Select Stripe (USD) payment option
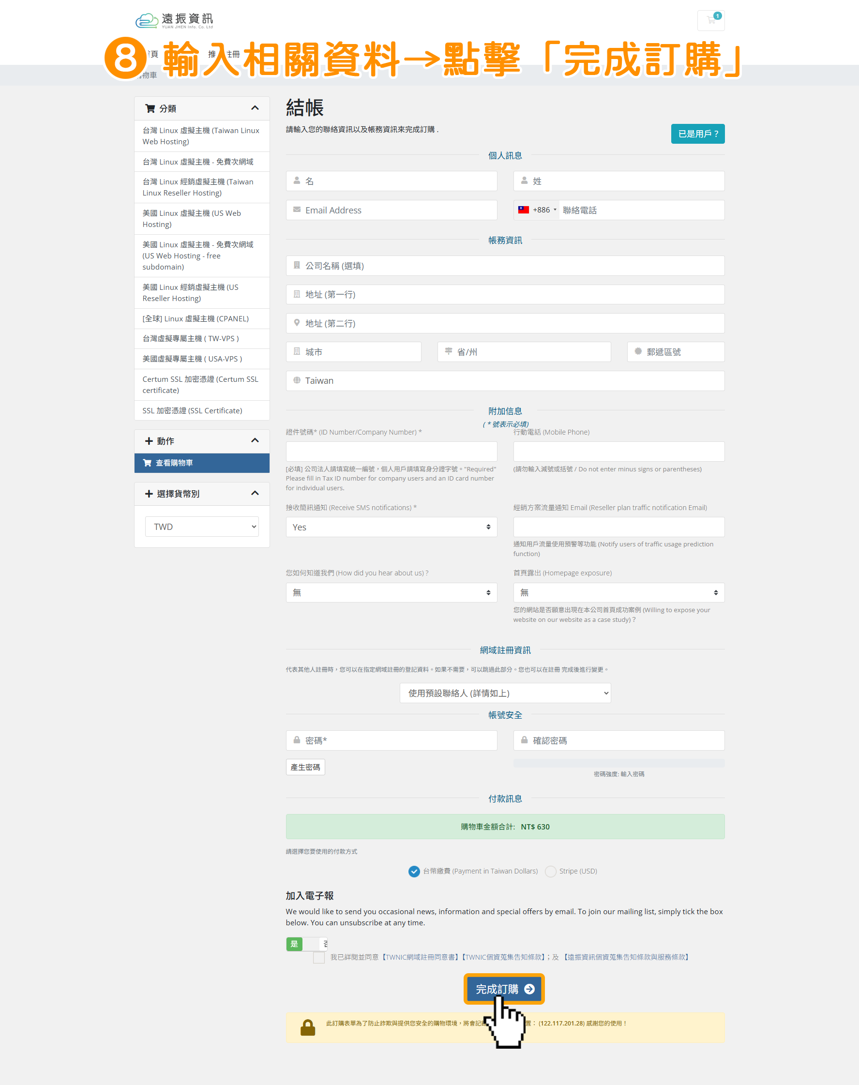 551,871
